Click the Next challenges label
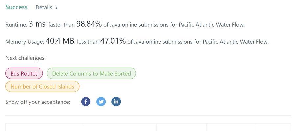293x131 pixels. coord(25,58)
